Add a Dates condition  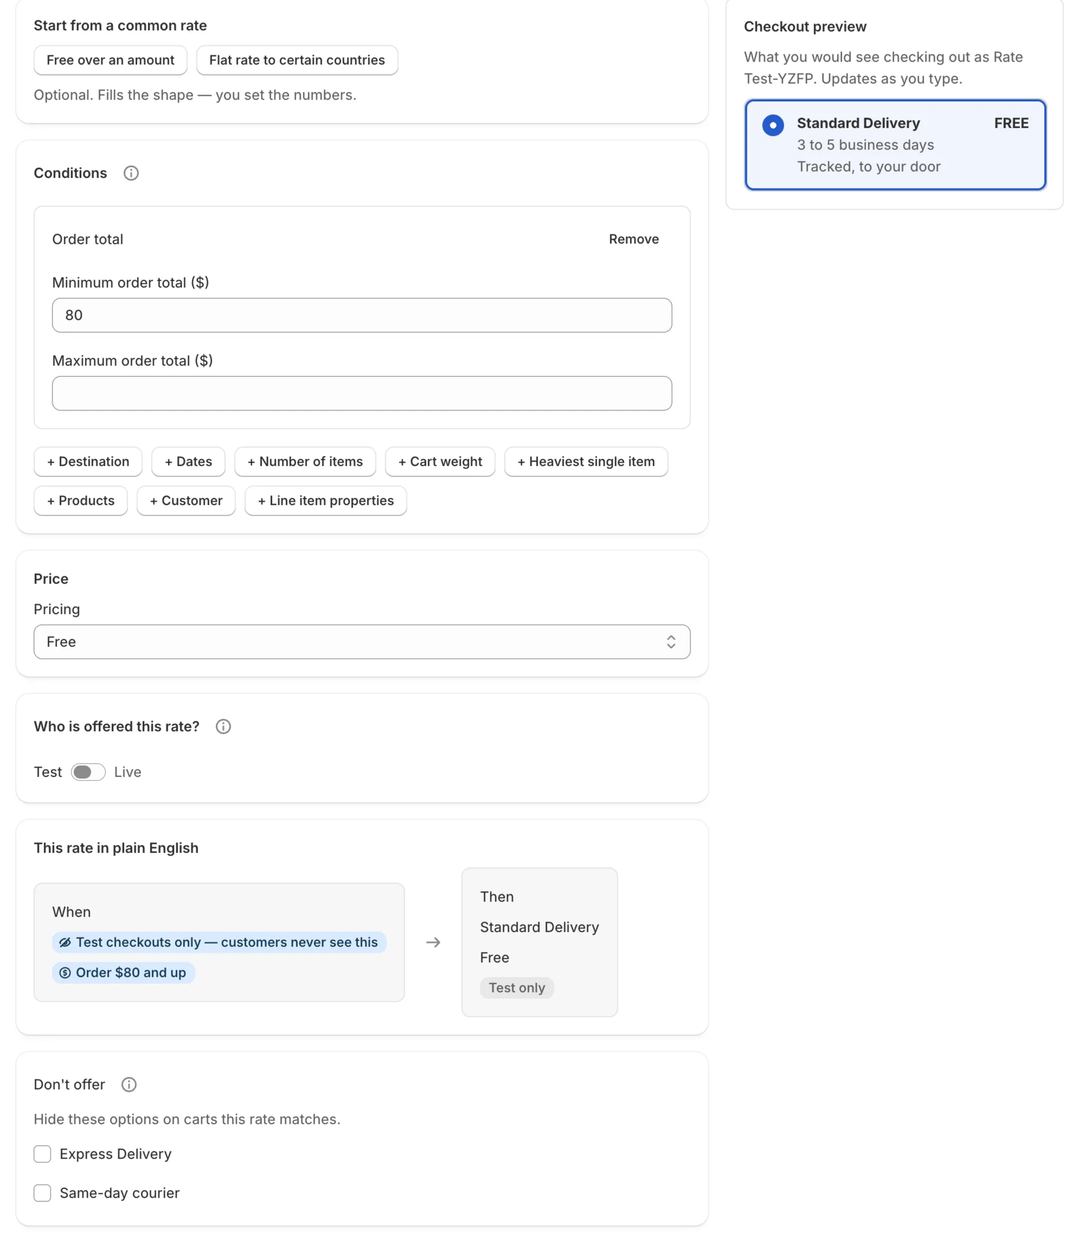coord(189,462)
